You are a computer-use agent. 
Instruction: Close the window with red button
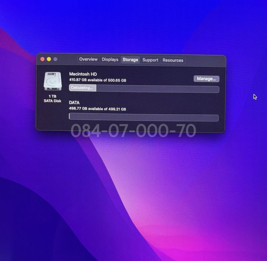tap(42, 59)
